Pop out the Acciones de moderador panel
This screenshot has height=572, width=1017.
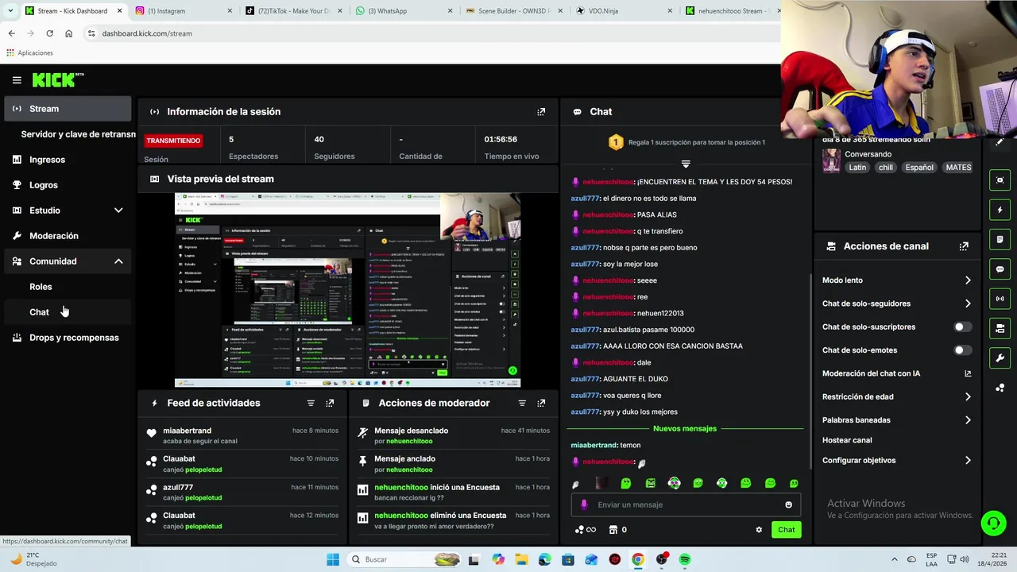(x=541, y=404)
